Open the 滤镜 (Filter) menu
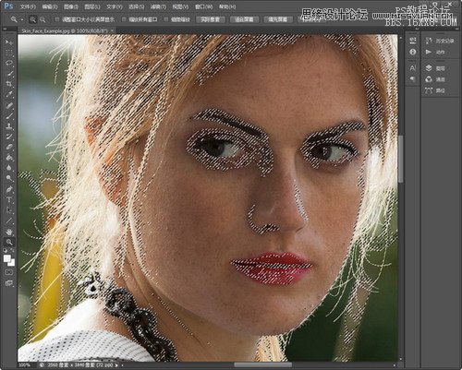Image resolution: width=462 pixels, height=370 pixels. point(158,6)
